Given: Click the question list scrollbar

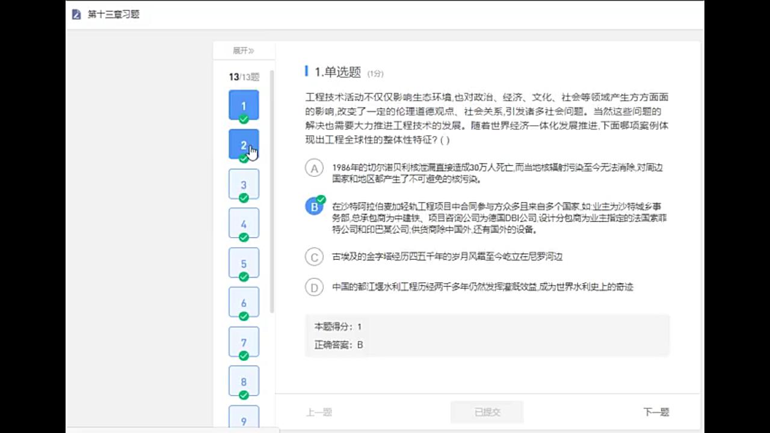Looking at the screenshot, I should 272,191.
